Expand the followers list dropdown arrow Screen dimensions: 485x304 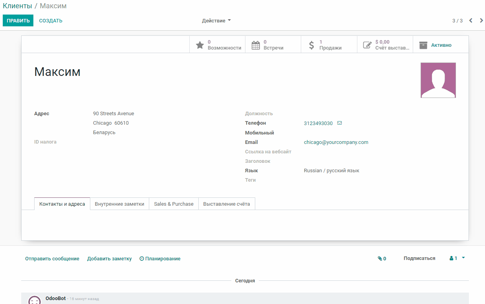(x=462, y=258)
